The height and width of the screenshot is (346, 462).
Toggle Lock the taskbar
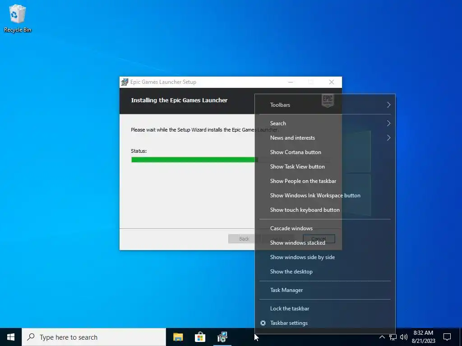tap(325, 309)
